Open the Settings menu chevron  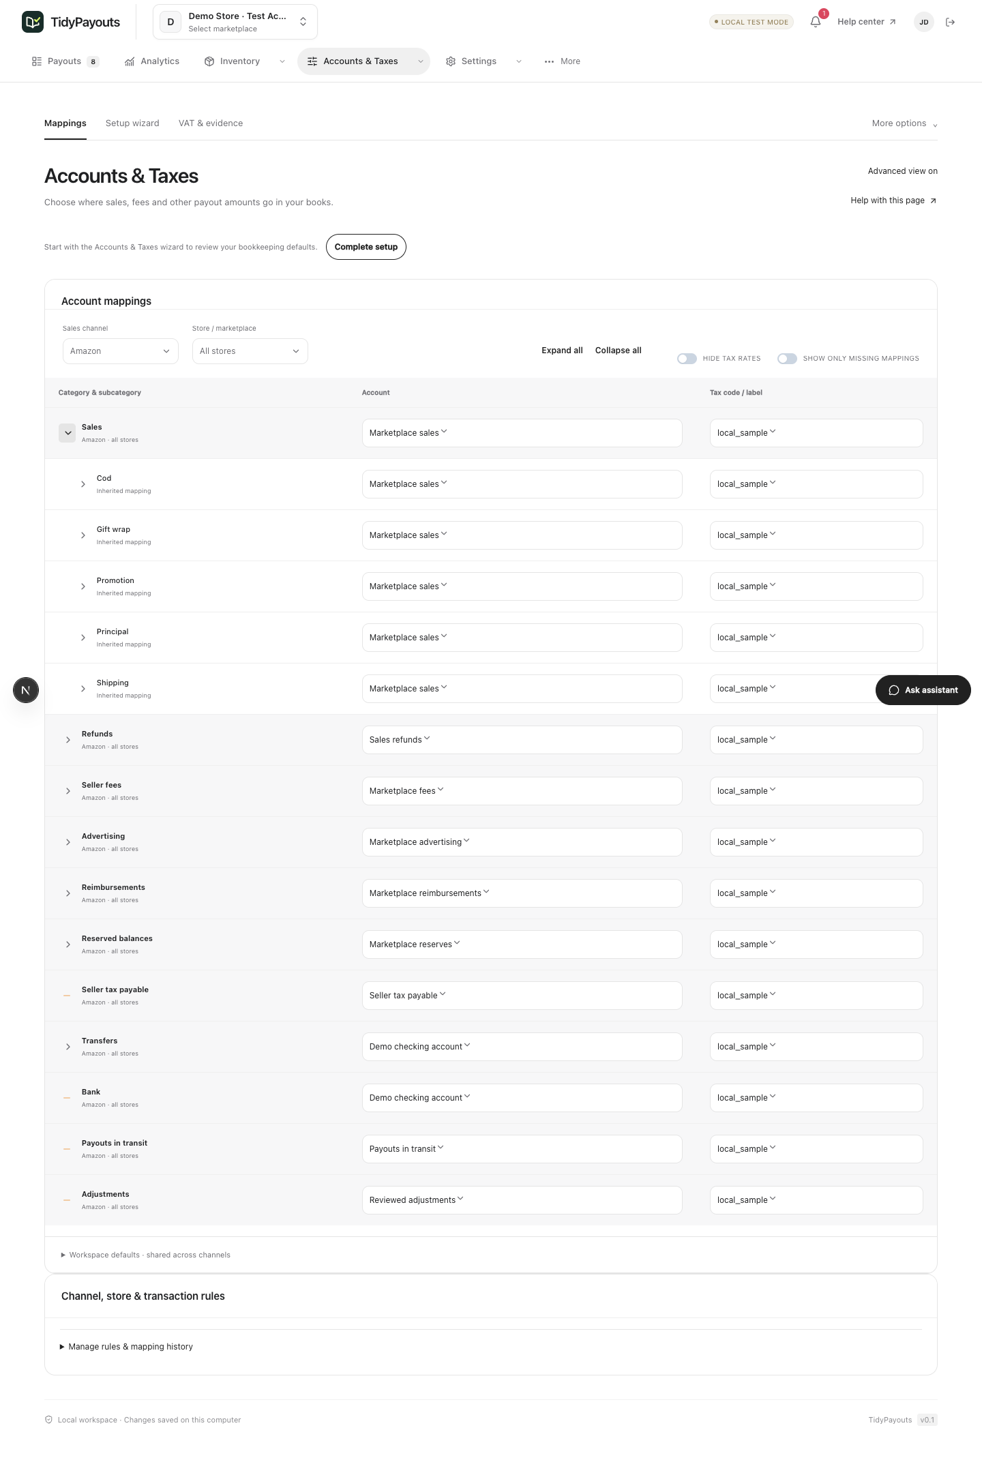[x=518, y=61]
